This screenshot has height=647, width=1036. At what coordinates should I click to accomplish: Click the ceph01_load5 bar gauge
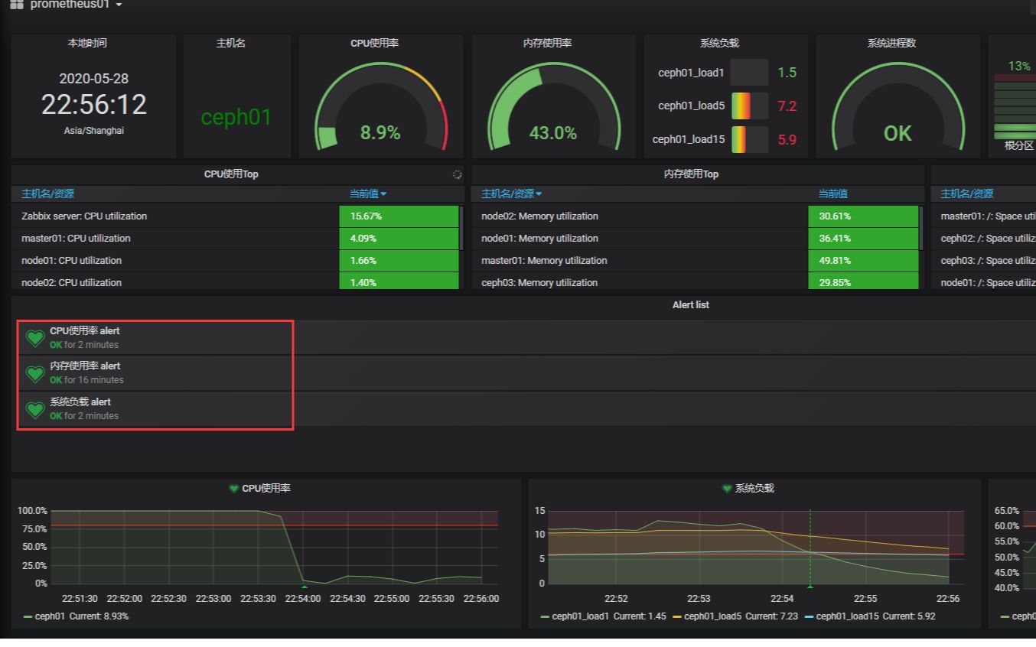pos(750,106)
